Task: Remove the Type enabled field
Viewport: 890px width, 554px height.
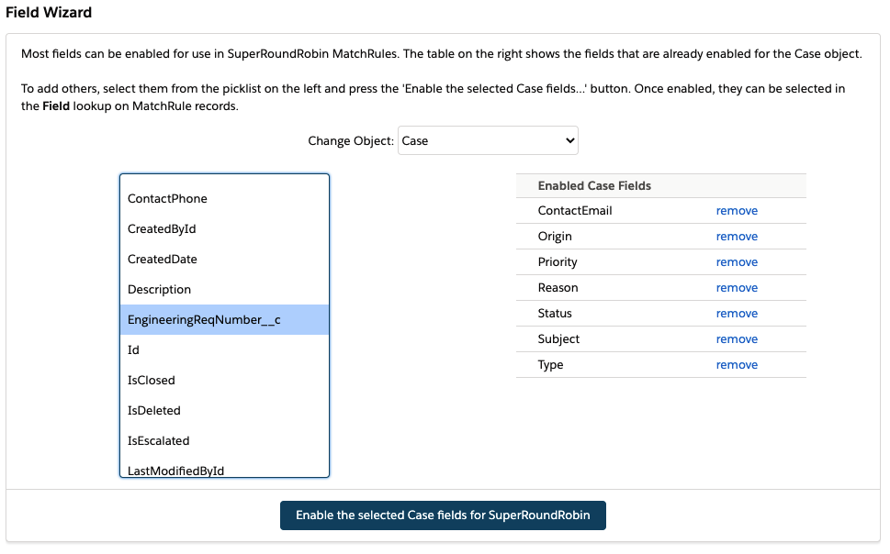Action: pyautogui.click(x=737, y=365)
